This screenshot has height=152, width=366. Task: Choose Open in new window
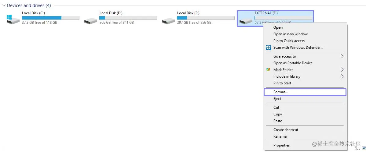click(305, 34)
